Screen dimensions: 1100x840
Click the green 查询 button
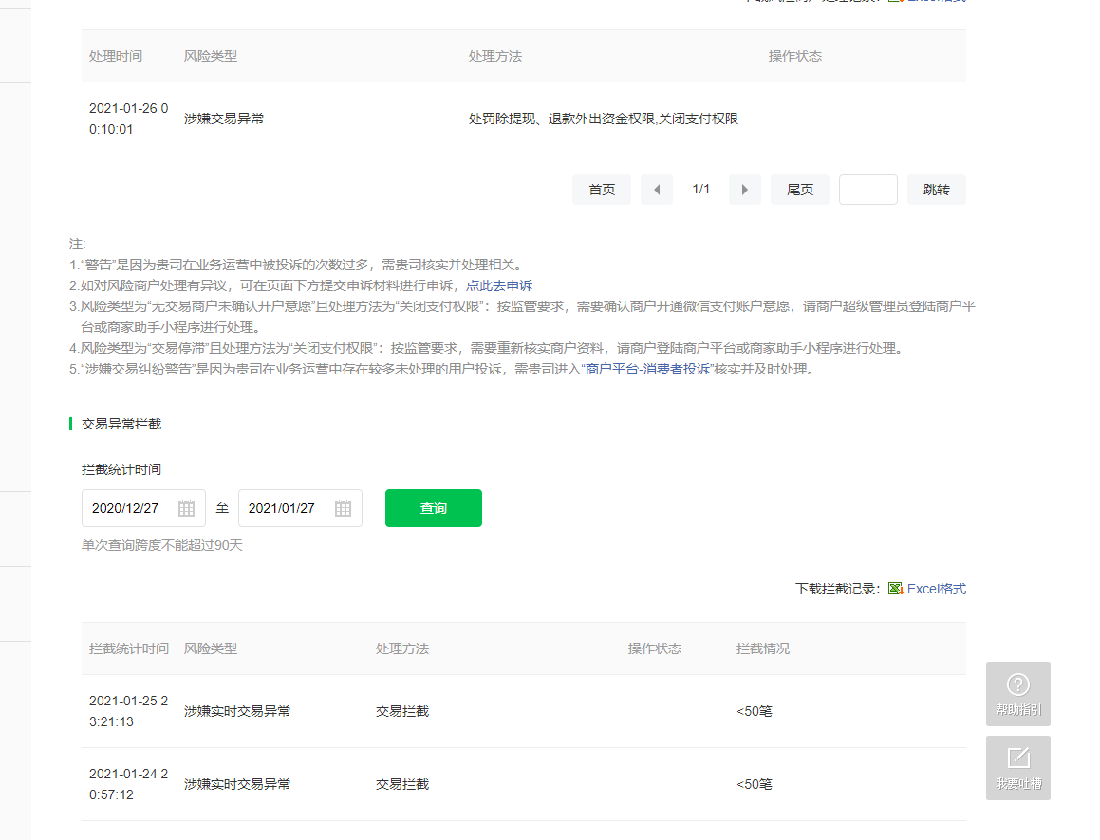[x=434, y=508]
